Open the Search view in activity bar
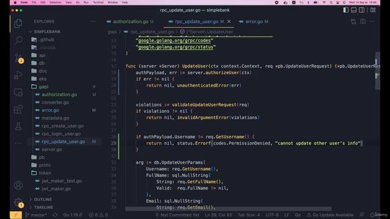390x219 pixels. 18,40
